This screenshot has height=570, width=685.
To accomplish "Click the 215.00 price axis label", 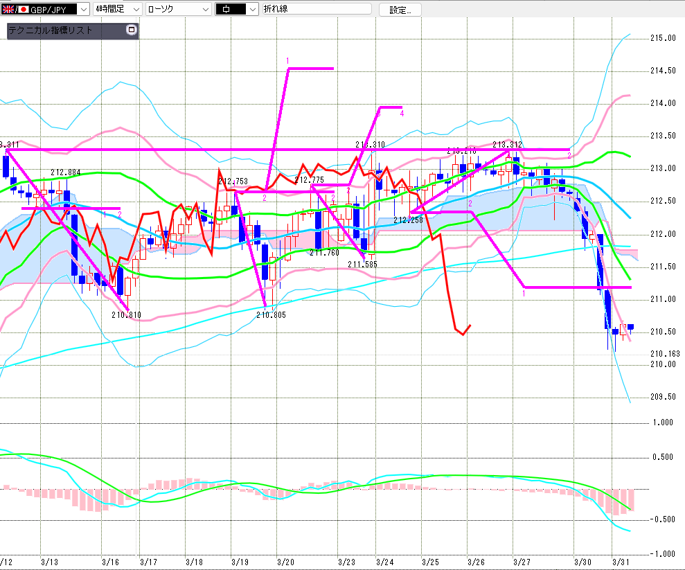I will [663, 38].
